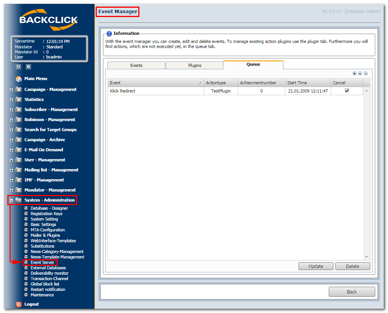Image resolution: width=388 pixels, height=313 pixels.
Task: Click the expand-all plus icon under server info
Action: (x=18, y=67)
